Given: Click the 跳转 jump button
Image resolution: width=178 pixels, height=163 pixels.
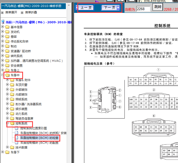Looking at the screenshot, I should 158,7.
